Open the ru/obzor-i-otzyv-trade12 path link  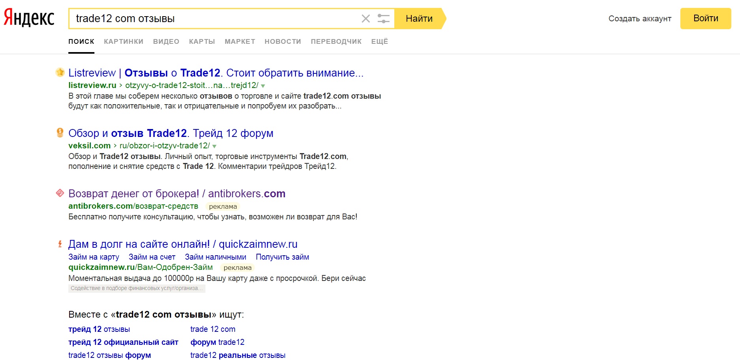point(165,146)
